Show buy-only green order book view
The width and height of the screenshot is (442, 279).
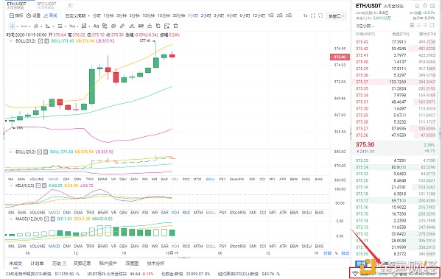tap(418, 26)
